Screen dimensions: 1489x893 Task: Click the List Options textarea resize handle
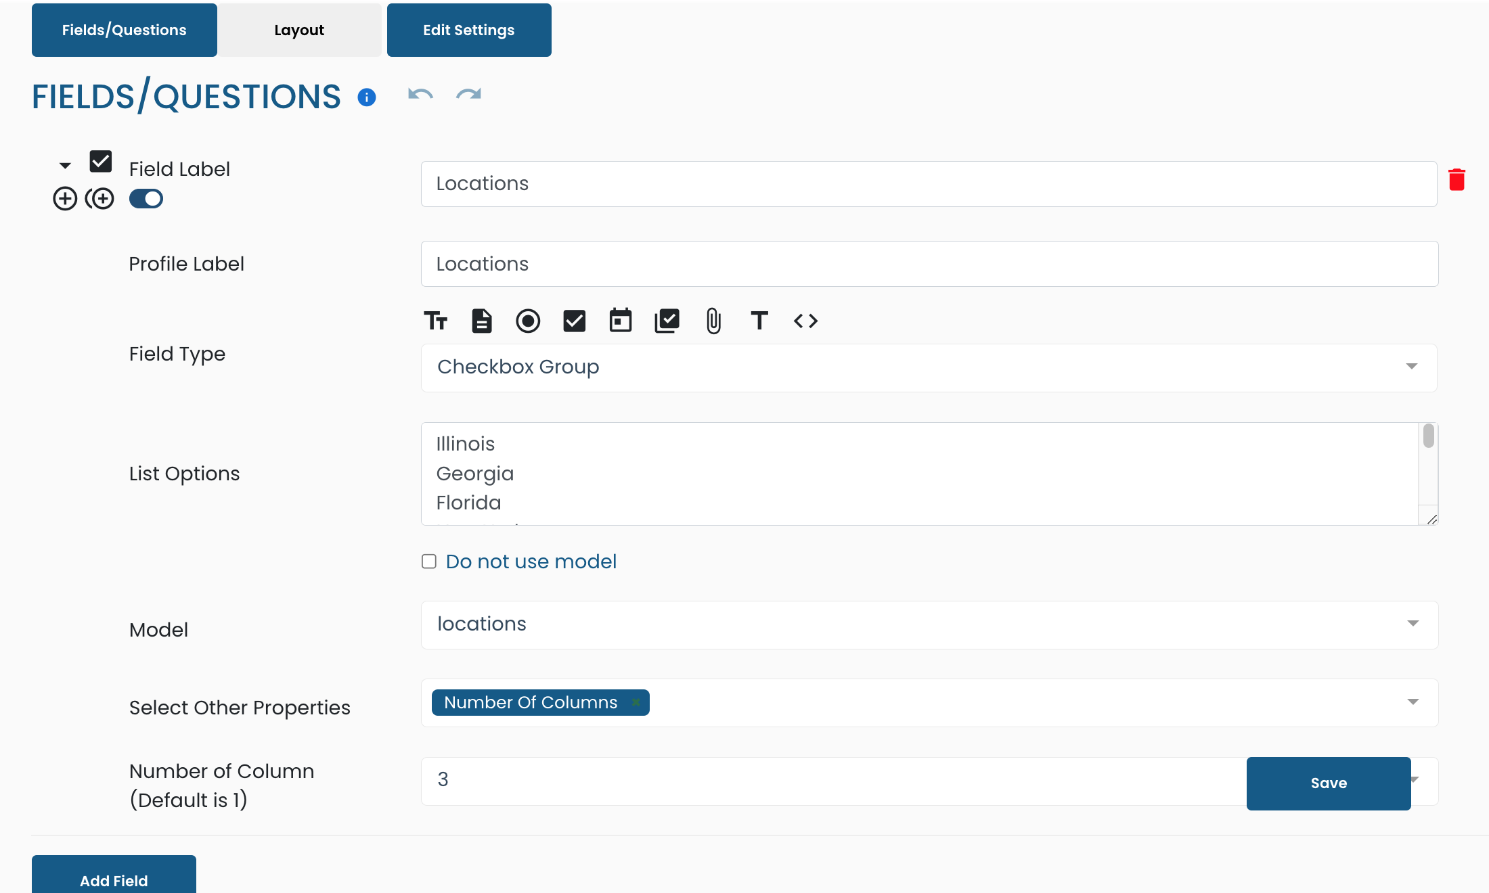[1431, 519]
